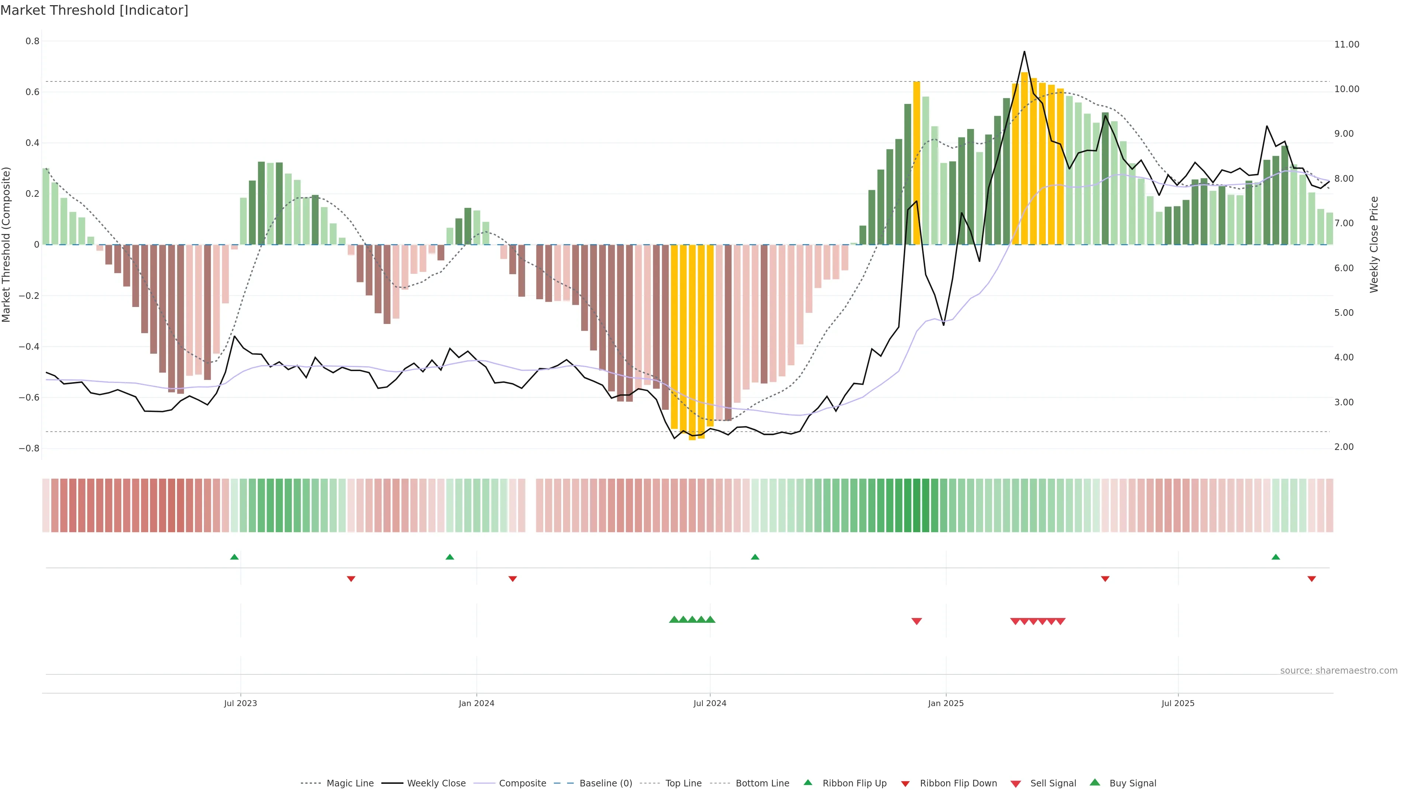Hide the Top Line series in legend
The image size is (1416, 796).
pyautogui.click(x=683, y=783)
